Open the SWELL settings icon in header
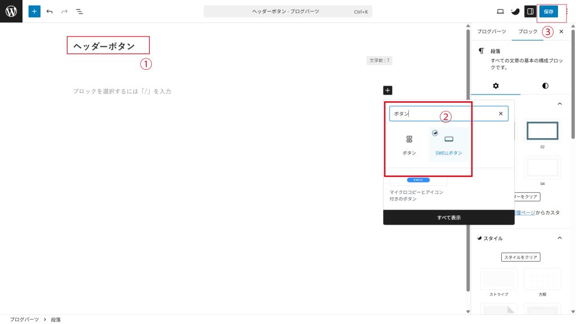The width and height of the screenshot is (576, 324). [x=515, y=11]
